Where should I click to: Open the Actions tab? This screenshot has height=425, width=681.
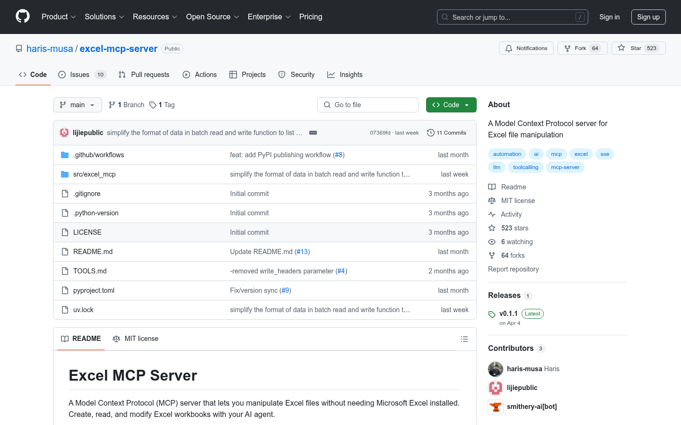coord(200,75)
